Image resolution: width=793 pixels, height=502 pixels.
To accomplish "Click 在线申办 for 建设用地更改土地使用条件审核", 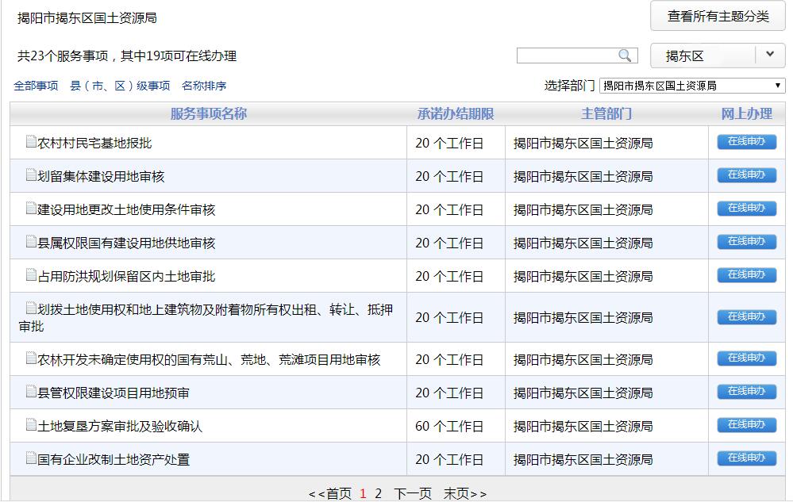I will (746, 209).
